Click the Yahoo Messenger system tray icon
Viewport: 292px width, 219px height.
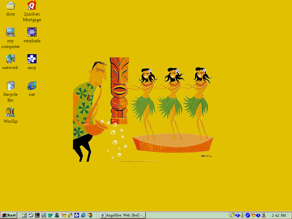coord(253,215)
